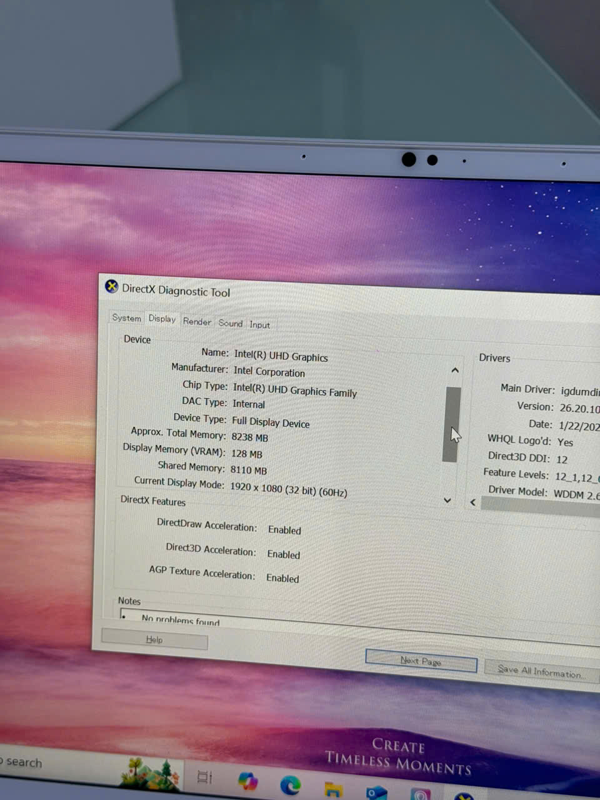Click the "8238 MB" total memory value
Image resolution: width=600 pixels, height=800 pixels.
coord(249,437)
